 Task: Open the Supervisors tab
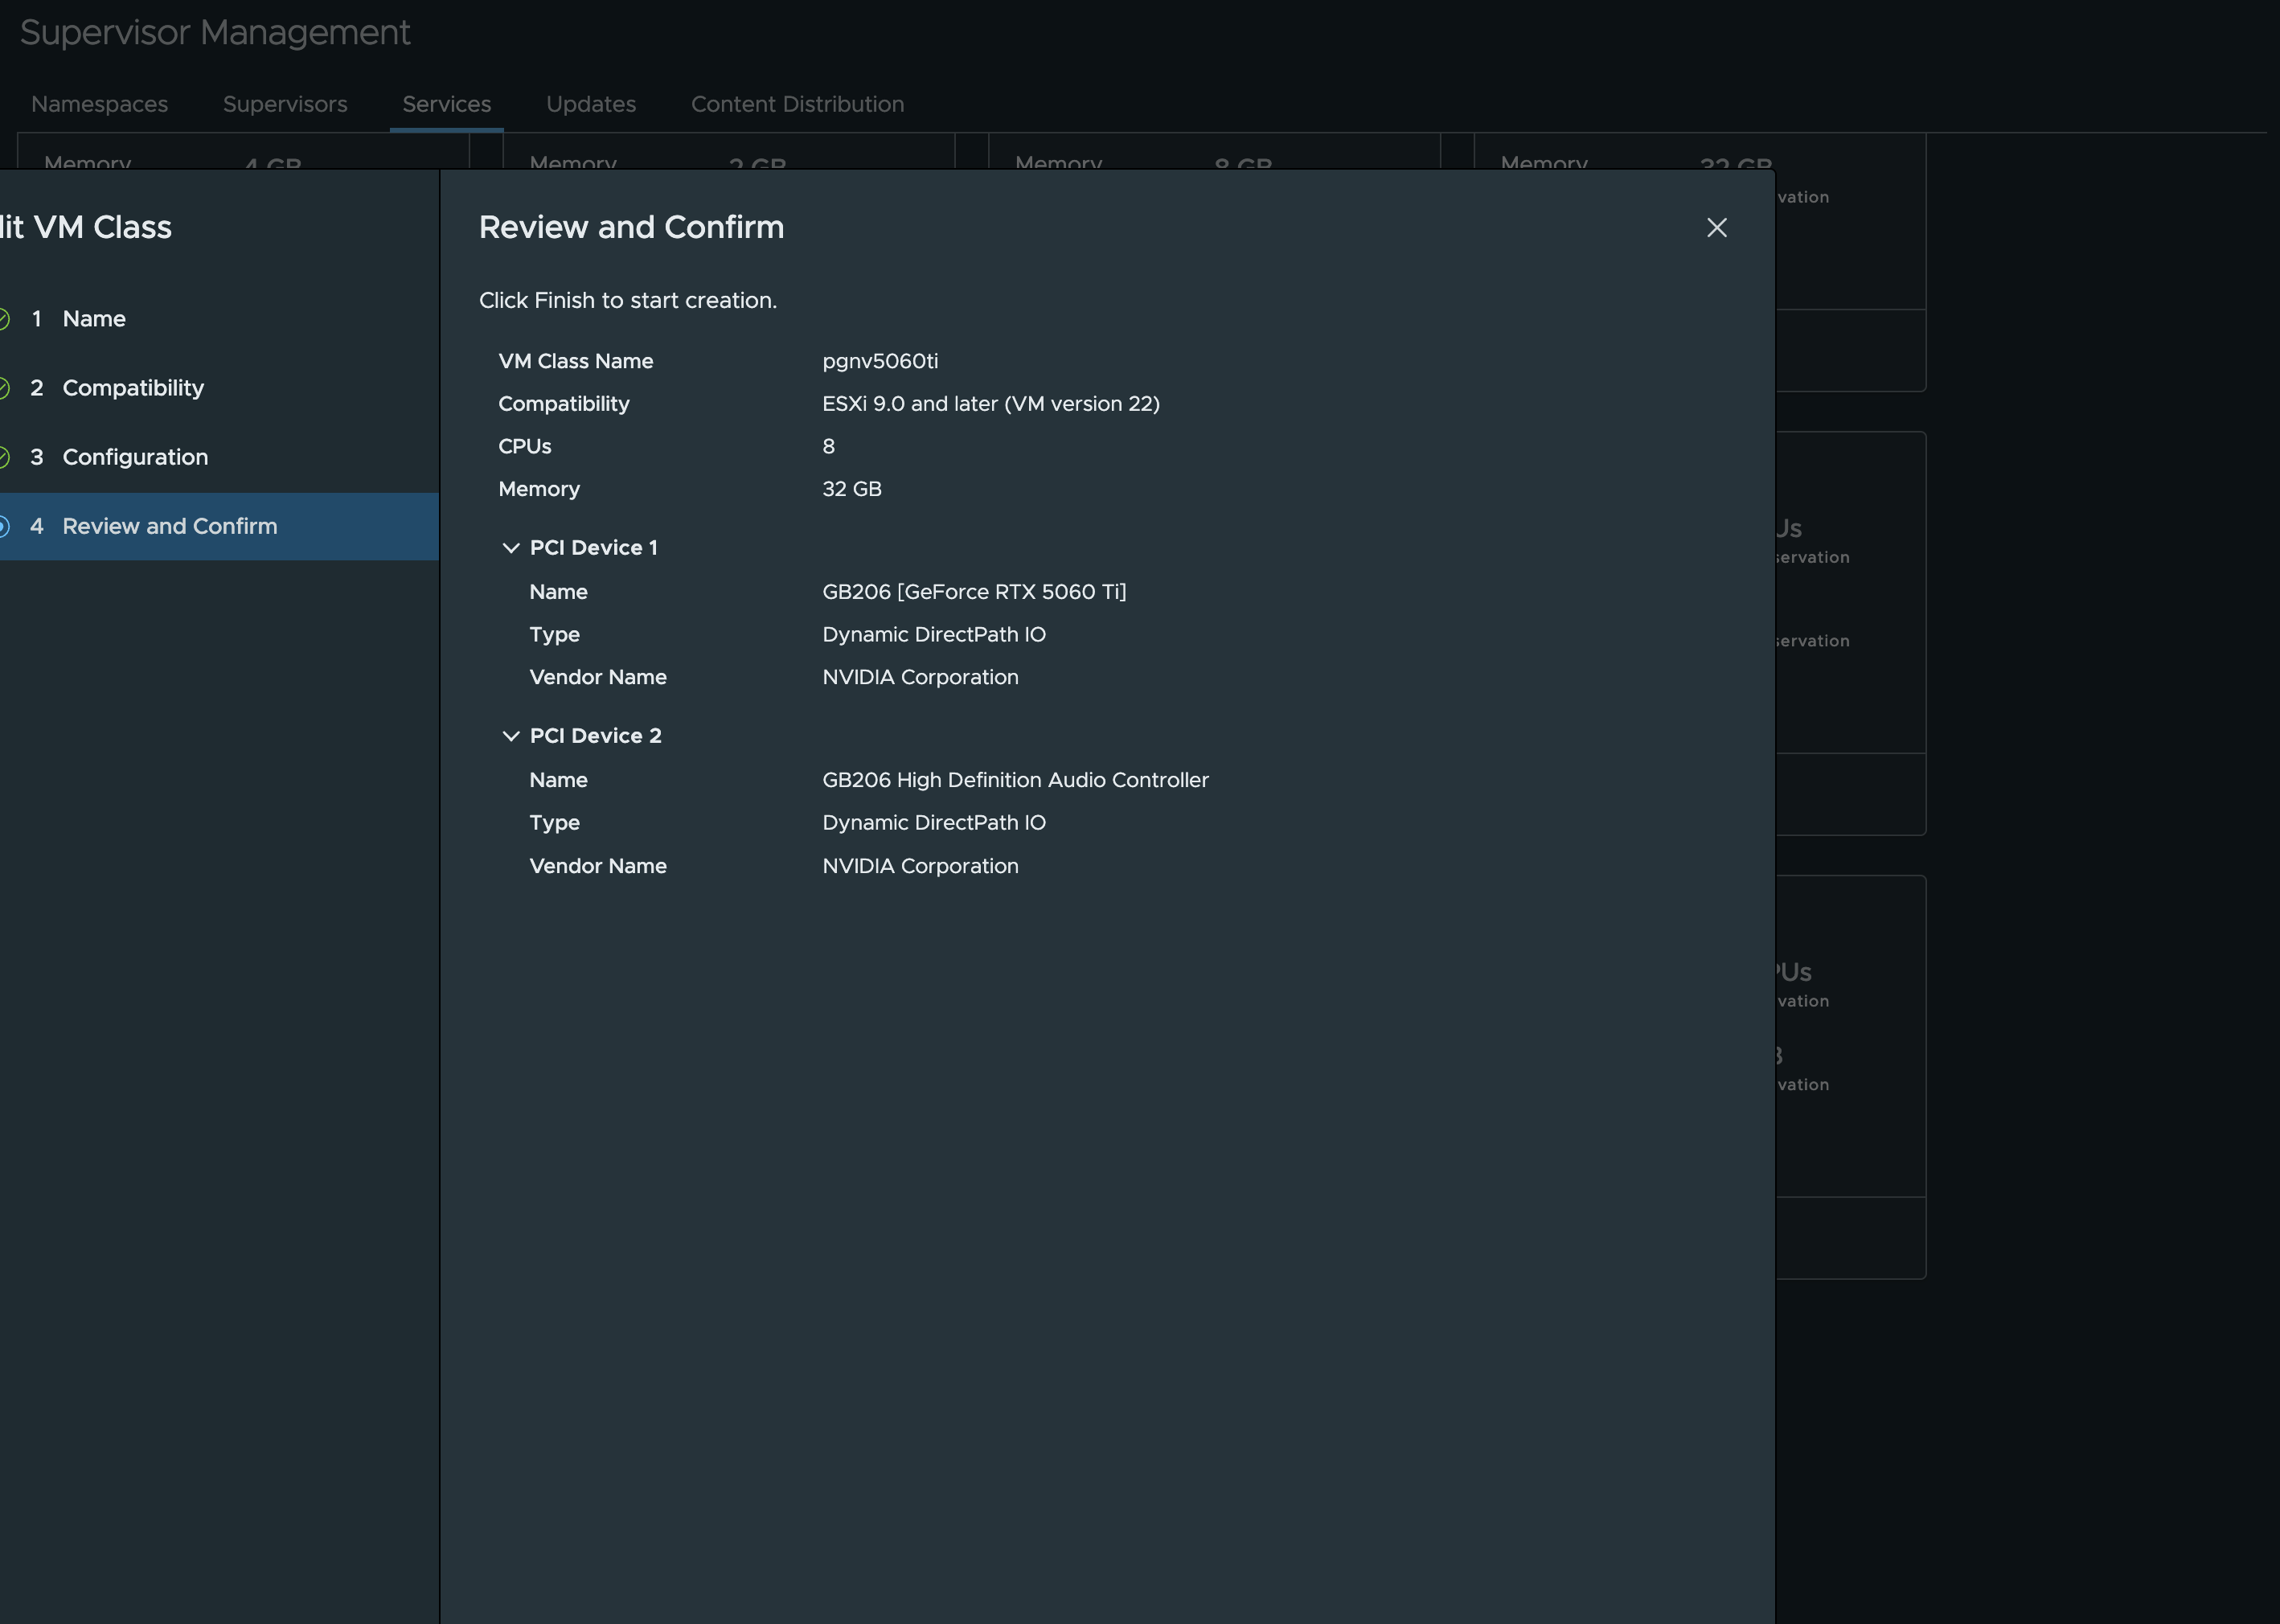pos(285,104)
